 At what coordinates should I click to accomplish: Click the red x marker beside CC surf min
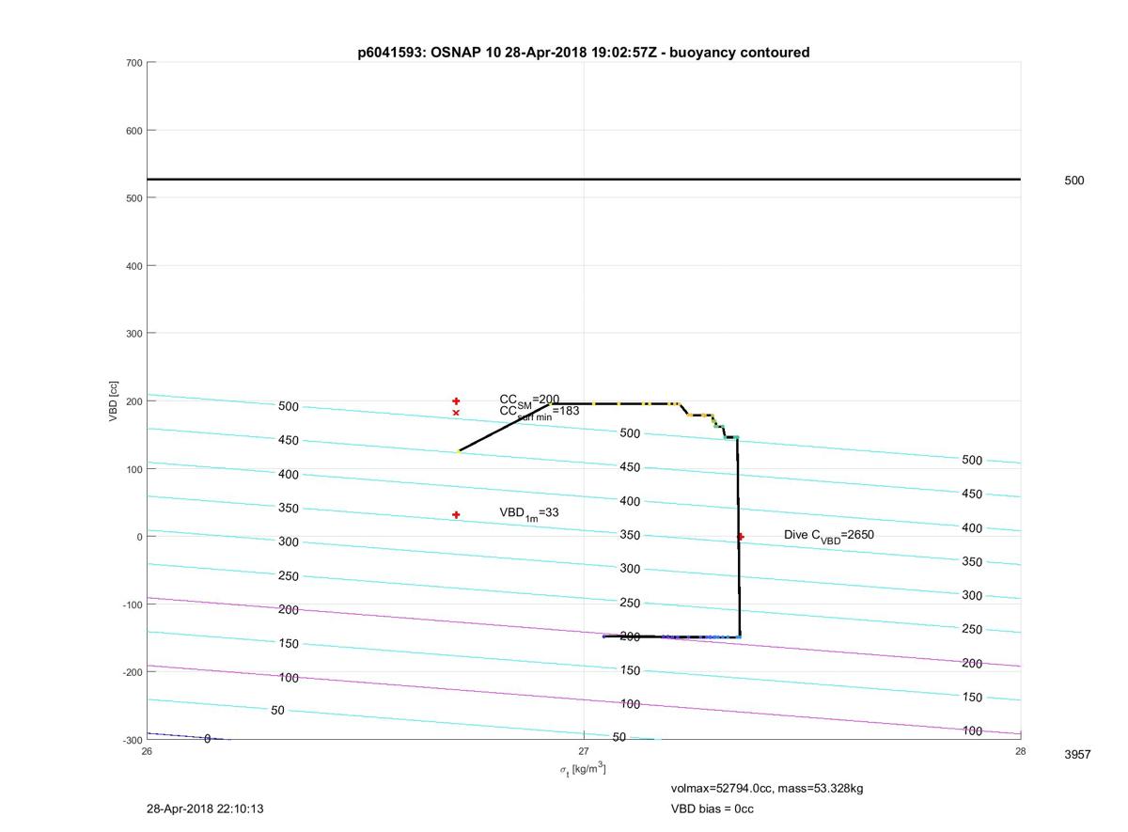456,413
